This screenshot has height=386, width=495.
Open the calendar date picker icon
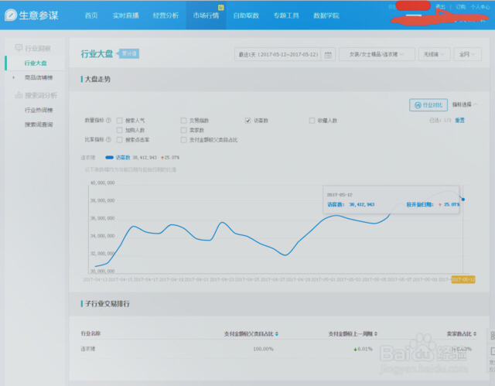tap(328, 55)
